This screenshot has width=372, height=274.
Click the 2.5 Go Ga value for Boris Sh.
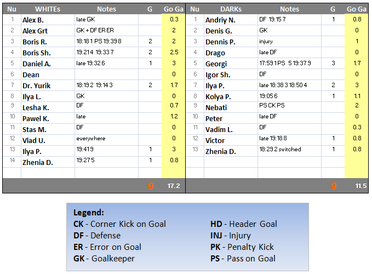[x=174, y=52]
